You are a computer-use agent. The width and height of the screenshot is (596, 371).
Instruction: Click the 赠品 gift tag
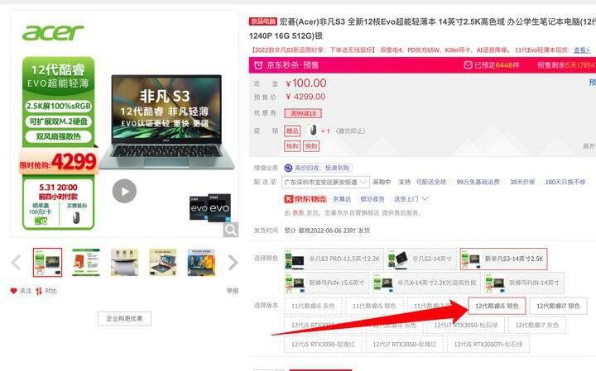(292, 131)
